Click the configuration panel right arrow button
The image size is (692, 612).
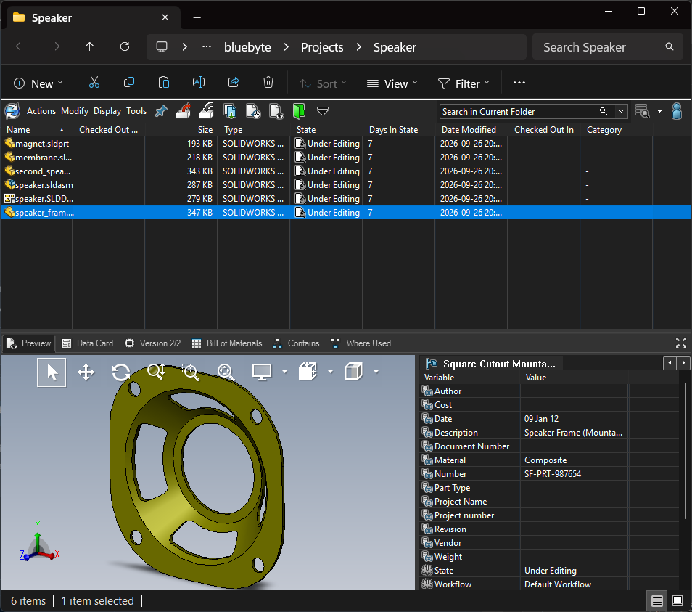[683, 363]
